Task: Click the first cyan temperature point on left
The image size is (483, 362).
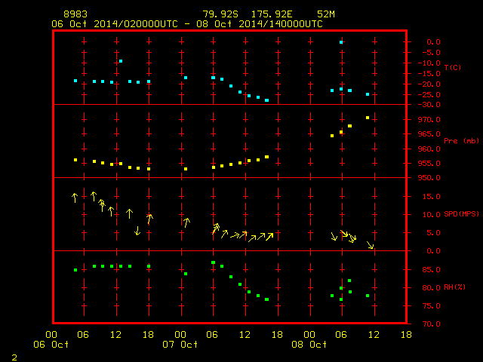Action: 75,81
